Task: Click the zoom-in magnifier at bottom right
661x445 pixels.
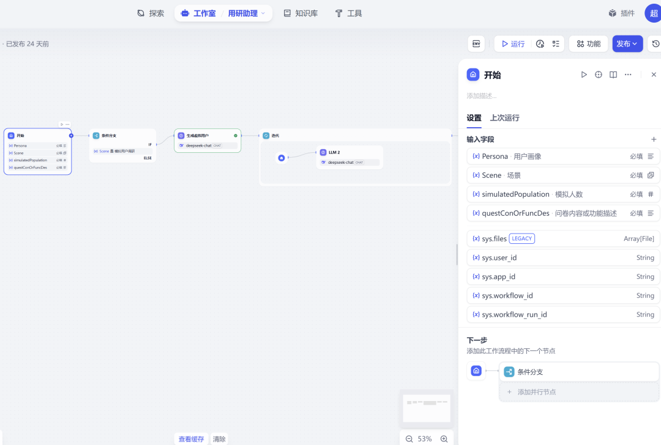Action: click(444, 438)
